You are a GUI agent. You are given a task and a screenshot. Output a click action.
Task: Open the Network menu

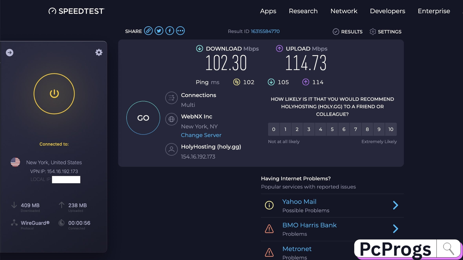click(x=344, y=11)
